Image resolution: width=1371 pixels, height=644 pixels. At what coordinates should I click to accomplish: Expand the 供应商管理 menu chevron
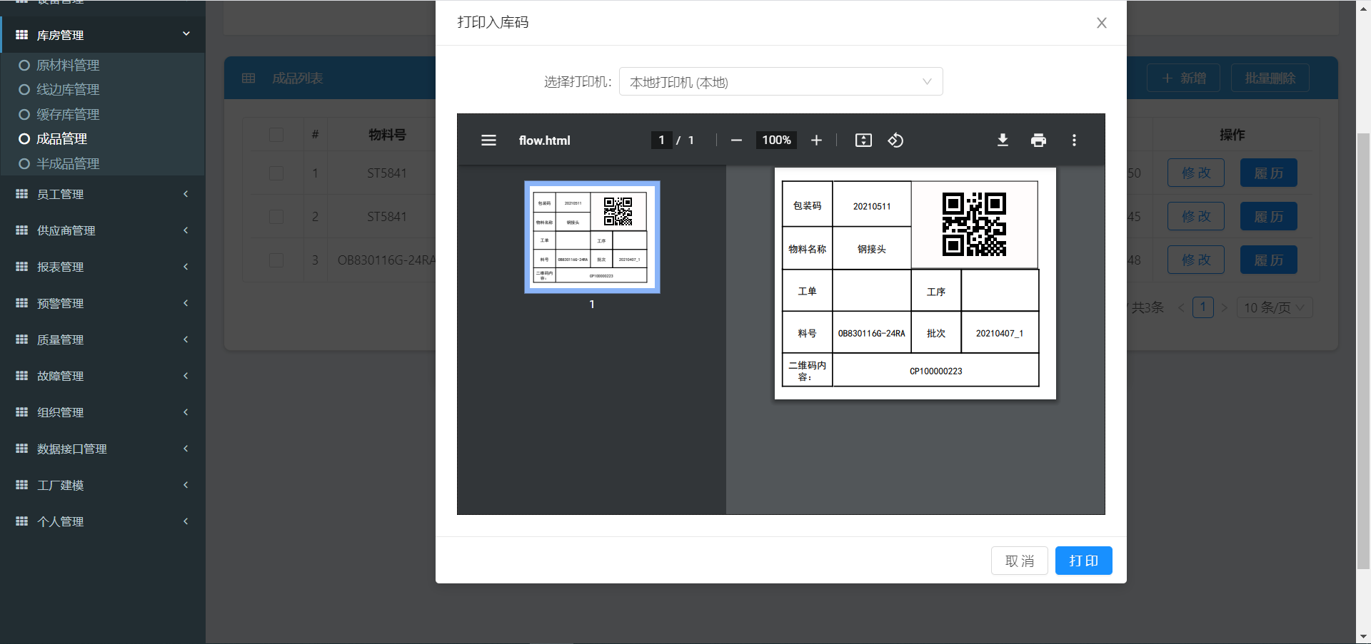pos(186,230)
